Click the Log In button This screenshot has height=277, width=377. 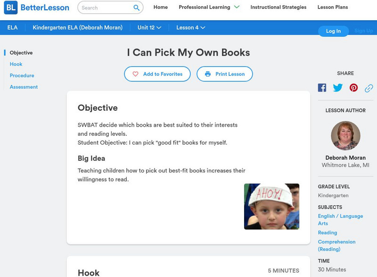[333, 31]
